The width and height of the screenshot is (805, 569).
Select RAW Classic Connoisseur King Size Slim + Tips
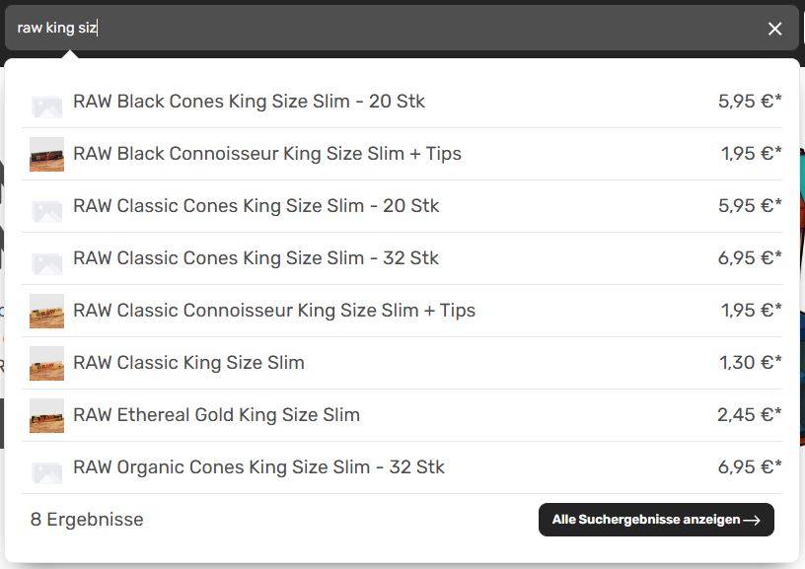[x=274, y=311]
